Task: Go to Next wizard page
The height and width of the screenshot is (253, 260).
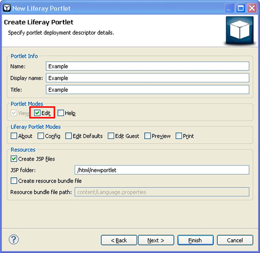Action: 156,240
